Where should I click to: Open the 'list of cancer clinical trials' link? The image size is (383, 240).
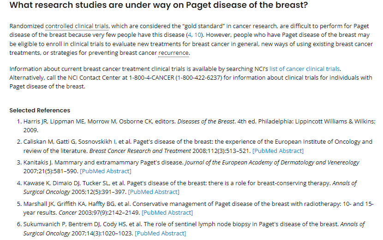(x=305, y=69)
